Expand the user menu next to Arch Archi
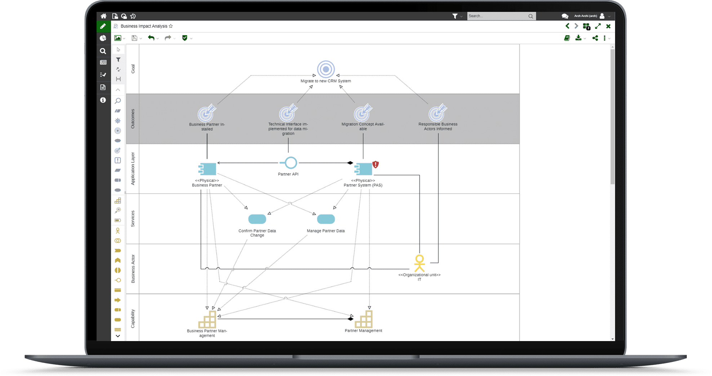Image resolution: width=712 pixels, height=376 pixels. click(609, 16)
